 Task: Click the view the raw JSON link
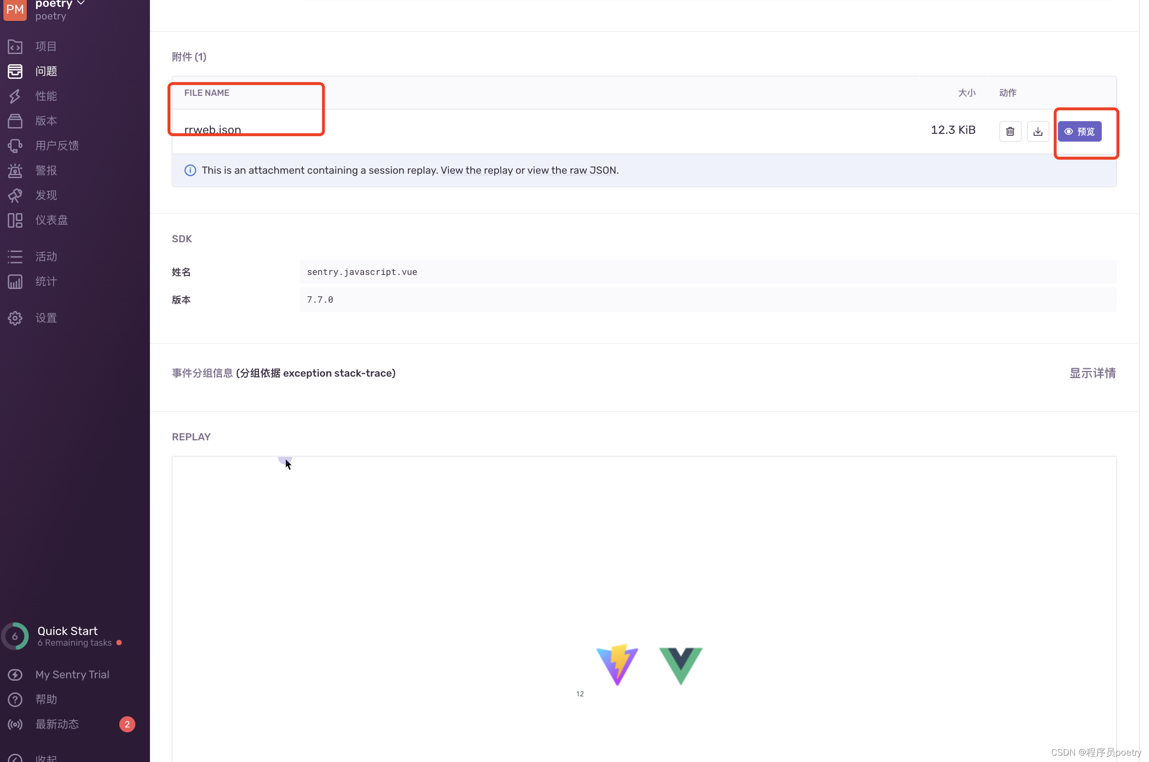coord(572,170)
